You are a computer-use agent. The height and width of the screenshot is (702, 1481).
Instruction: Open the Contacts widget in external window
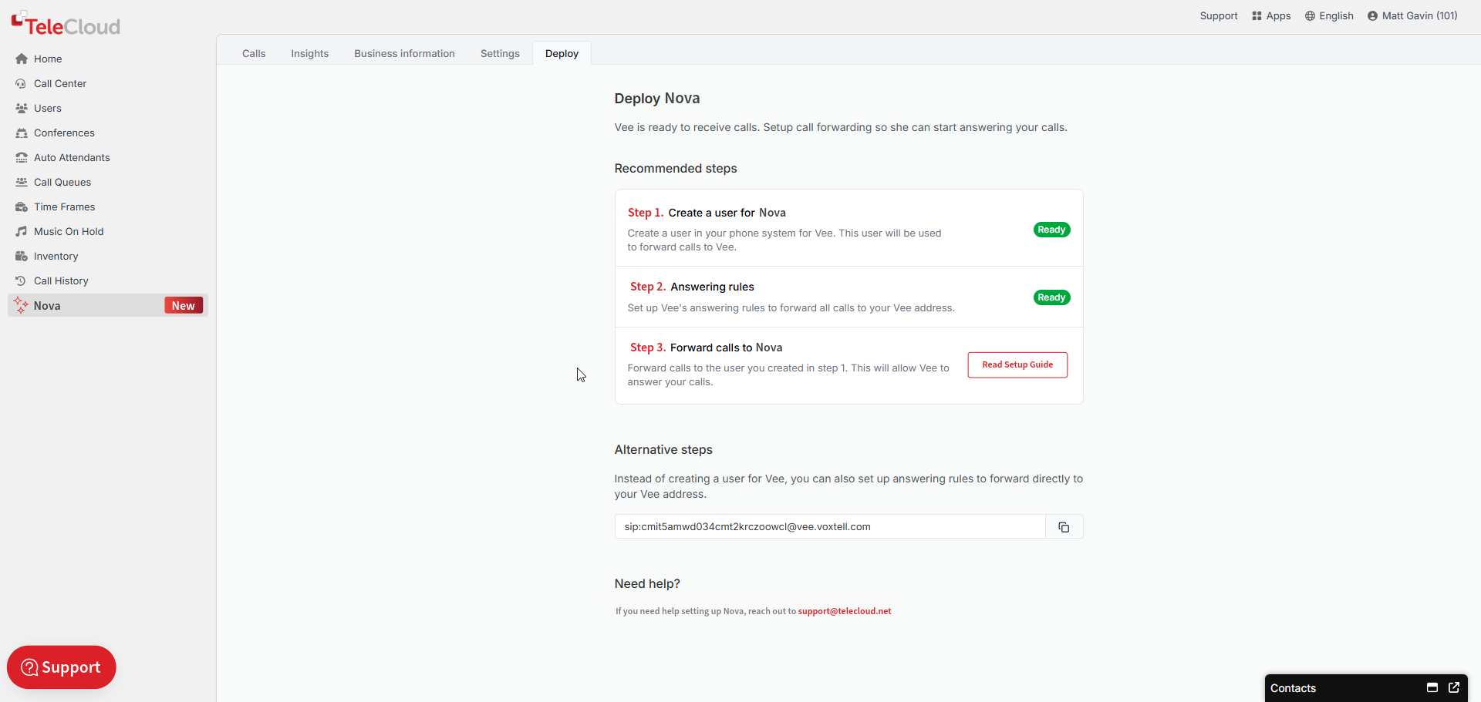[x=1455, y=687]
